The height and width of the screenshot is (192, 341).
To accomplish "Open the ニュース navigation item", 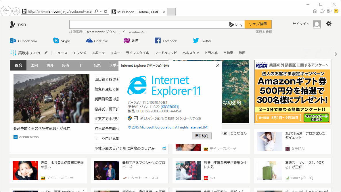I will click(61, 53).
